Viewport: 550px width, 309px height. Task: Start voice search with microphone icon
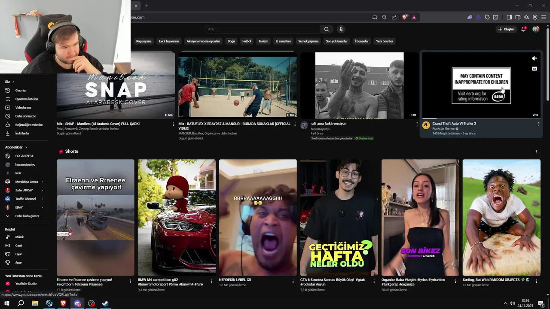point(341,29)
